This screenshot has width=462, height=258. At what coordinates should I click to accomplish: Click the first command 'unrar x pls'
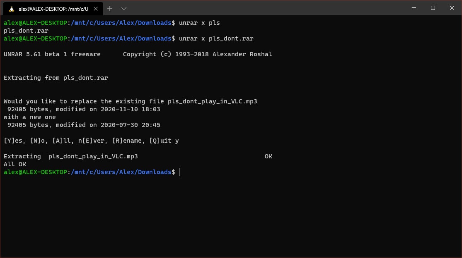coord(199,23)
